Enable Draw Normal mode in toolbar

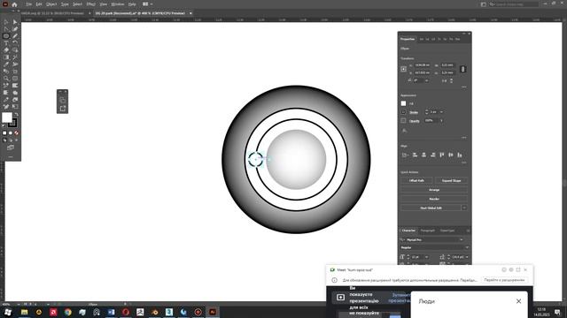coord(4,140)
